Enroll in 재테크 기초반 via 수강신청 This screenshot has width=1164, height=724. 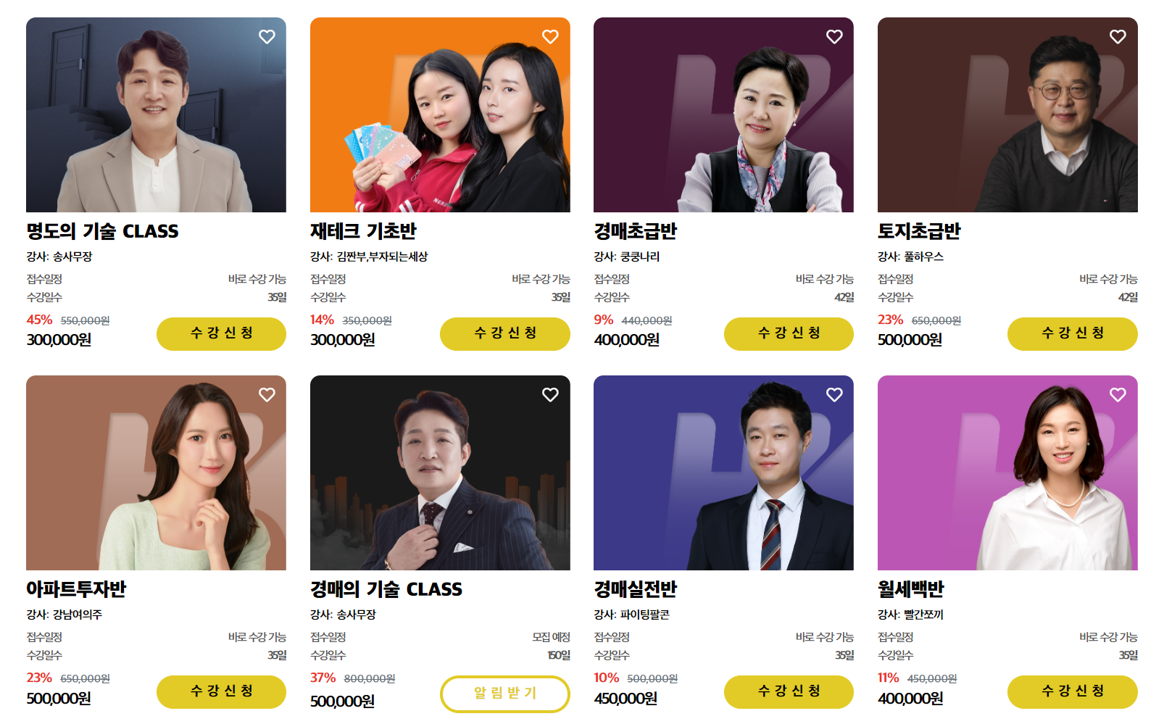pos(505,333)
